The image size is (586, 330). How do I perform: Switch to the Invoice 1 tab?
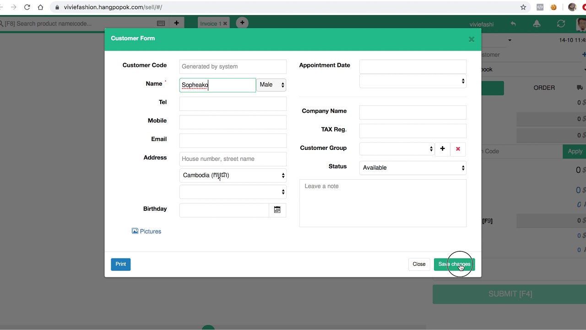pos(210,24)
